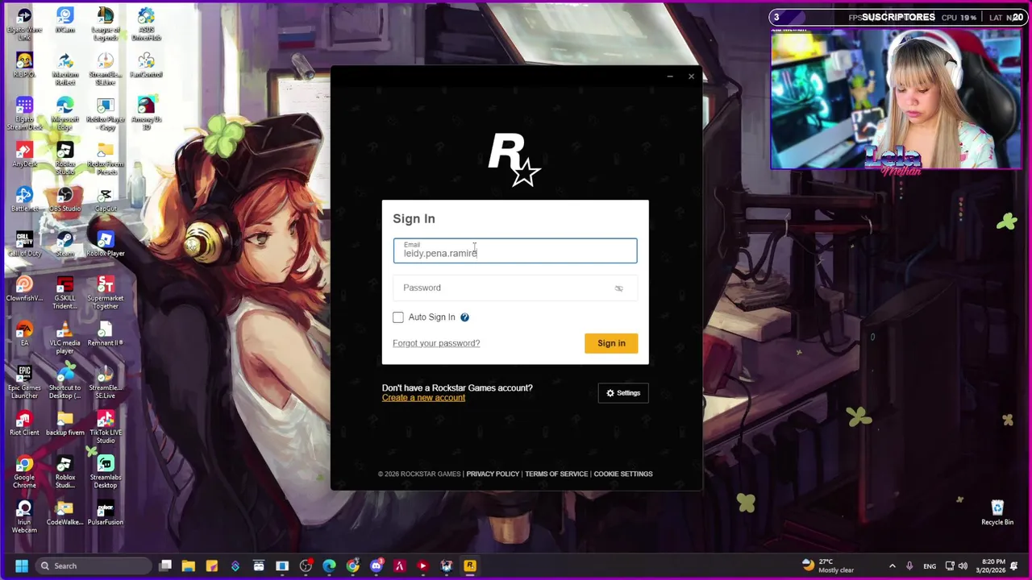Enable the Auto Sign In checkbox
This screenshot has width=1032, height=580.
[x=398, y=317]
